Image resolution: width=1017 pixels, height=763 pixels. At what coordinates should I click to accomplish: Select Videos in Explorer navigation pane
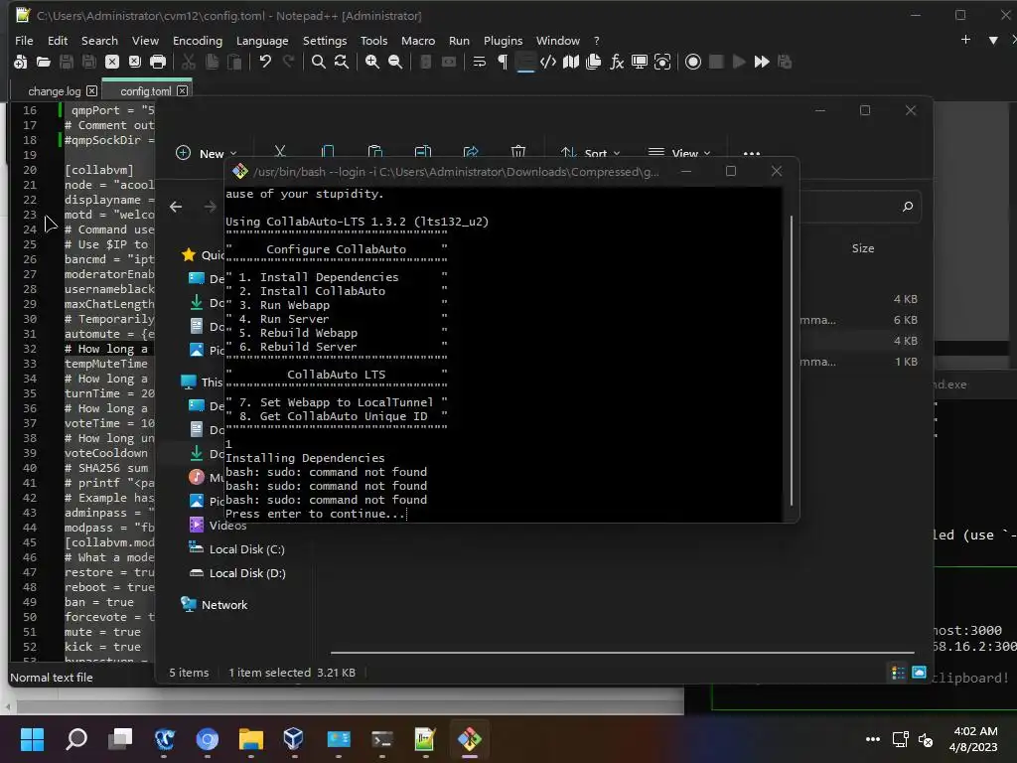click(x=218, y=525)
